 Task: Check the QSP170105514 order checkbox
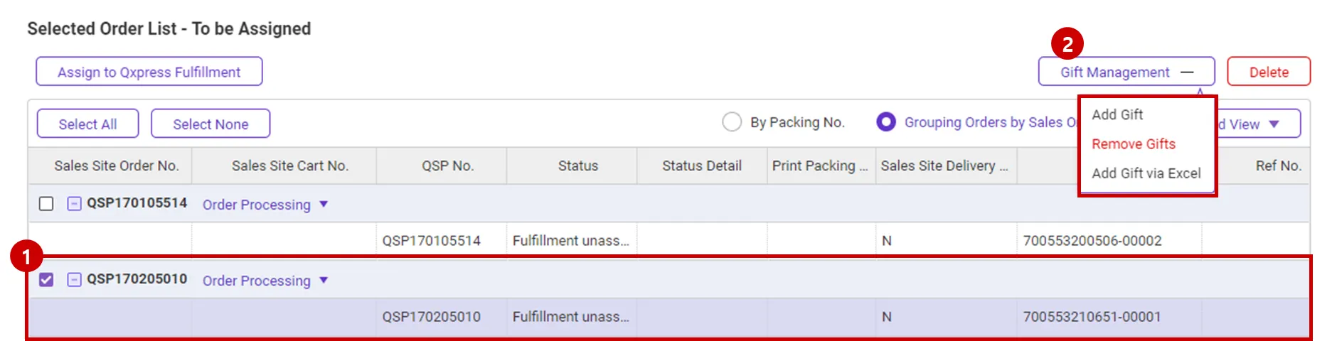(x=46, y=204)
